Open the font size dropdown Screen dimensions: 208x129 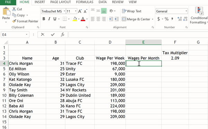coord(76,11)
